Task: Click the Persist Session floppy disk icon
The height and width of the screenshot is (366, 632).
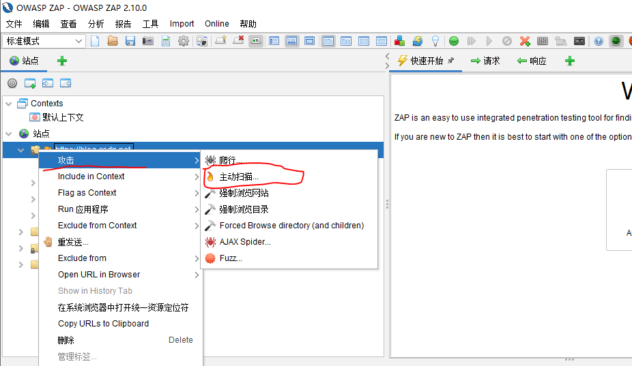Action: point(130,41)
